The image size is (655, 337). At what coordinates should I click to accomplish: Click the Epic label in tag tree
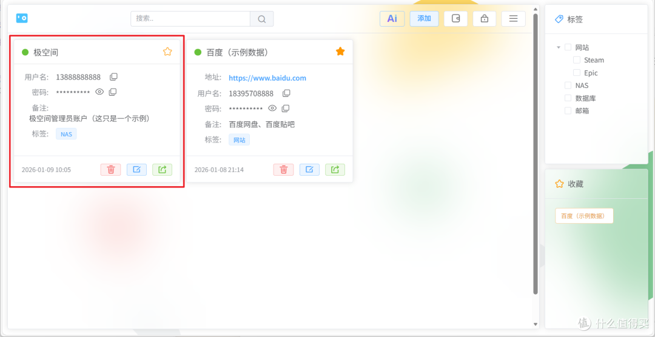point(591,73)
